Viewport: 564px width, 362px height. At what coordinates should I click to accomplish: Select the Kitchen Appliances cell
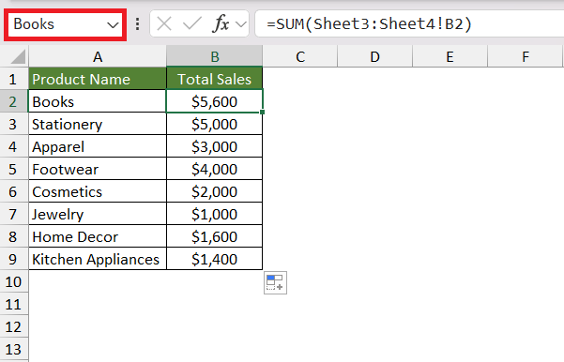pos(98,259)
